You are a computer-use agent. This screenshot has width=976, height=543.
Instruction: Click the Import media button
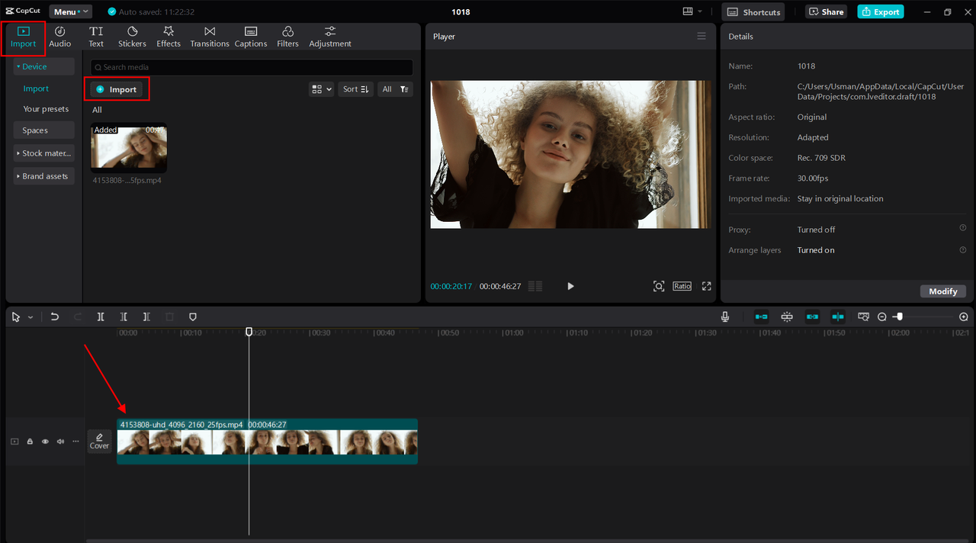[117, 89]
